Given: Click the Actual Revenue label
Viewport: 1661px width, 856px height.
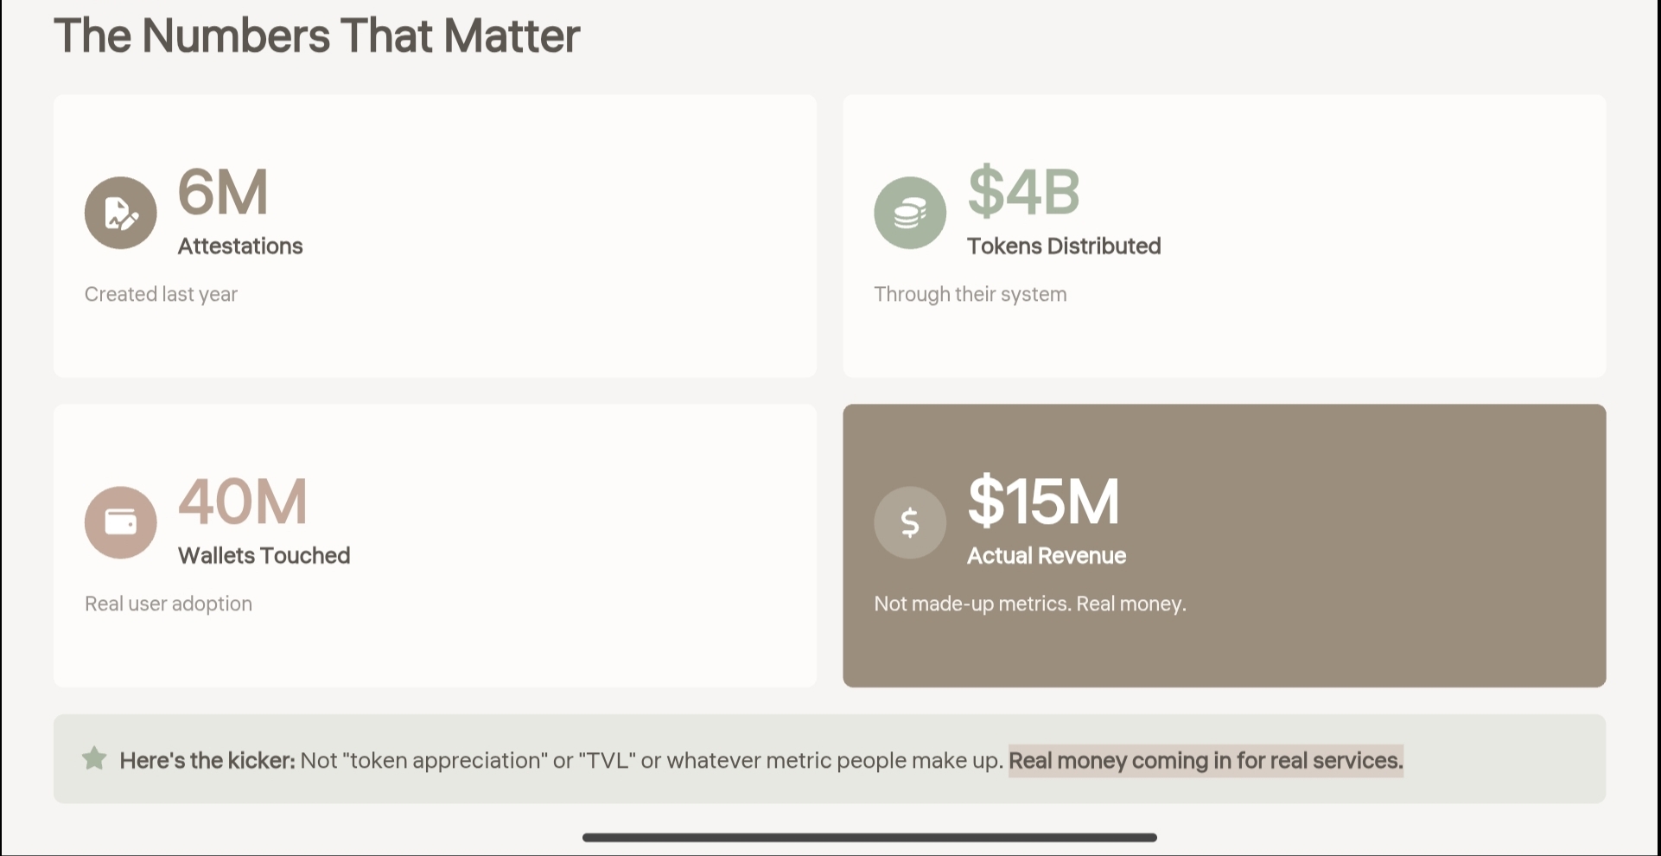Looking at the screenshot, I should tap(1047, 556).
